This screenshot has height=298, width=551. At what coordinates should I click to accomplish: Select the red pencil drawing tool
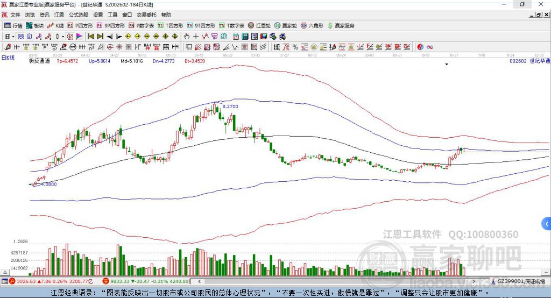[8, 47]
